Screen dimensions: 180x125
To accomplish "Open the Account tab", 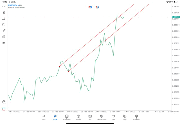I will [x=125, y=117].
